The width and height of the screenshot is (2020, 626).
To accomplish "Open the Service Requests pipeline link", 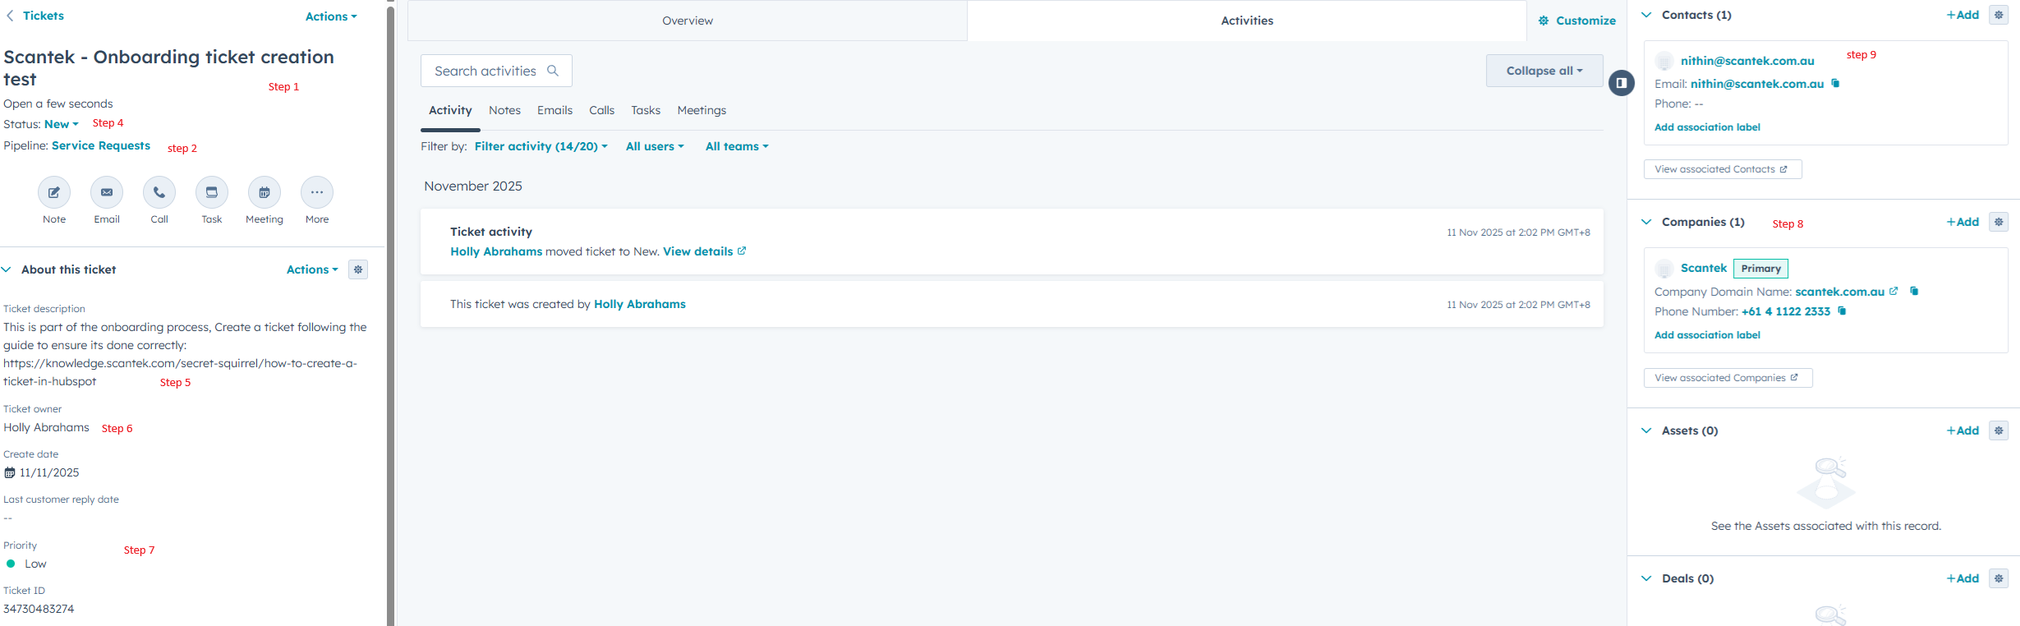I will [x=101, y=145].
